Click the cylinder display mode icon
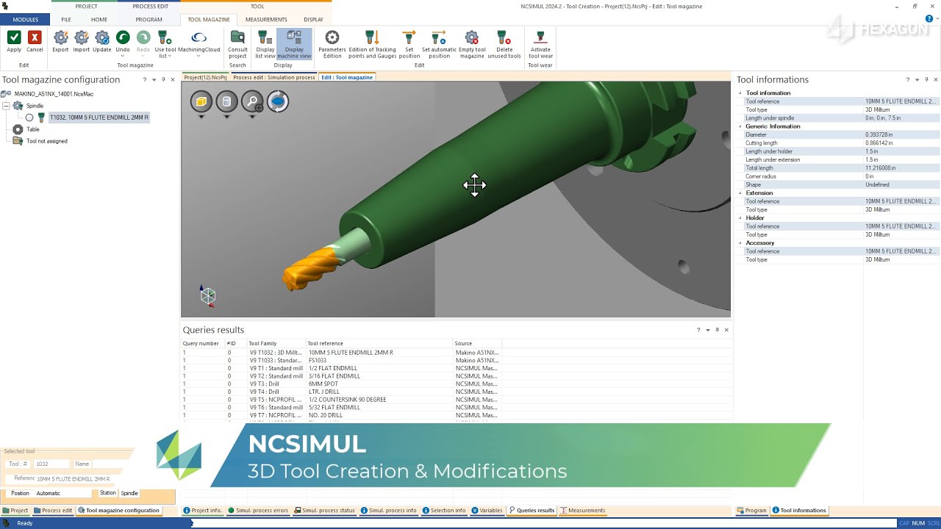 pyautogui.click(x=226, y=102)
